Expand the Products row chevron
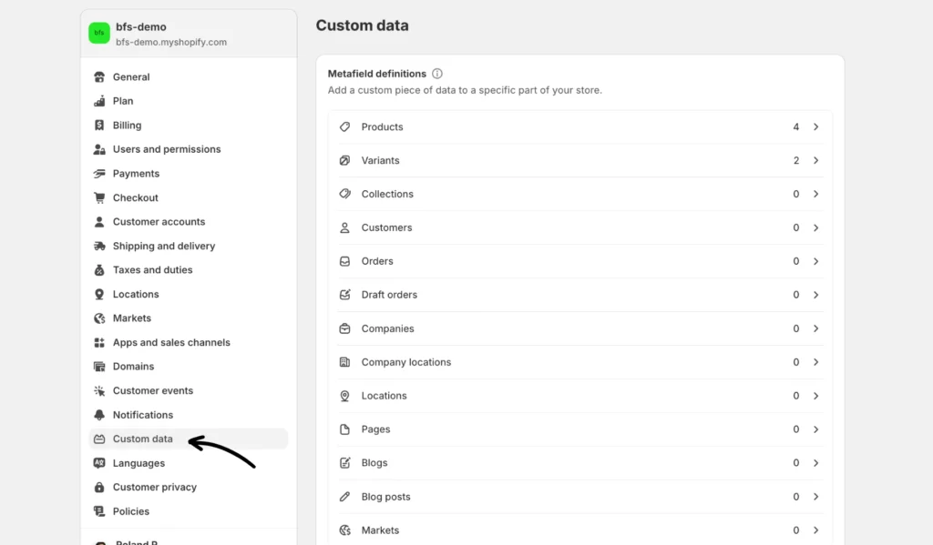 click(815, 127)
